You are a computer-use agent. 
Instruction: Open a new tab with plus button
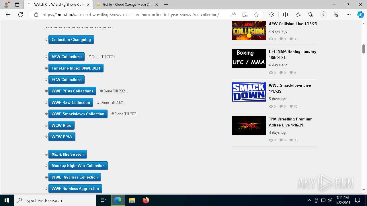point(166,5)
